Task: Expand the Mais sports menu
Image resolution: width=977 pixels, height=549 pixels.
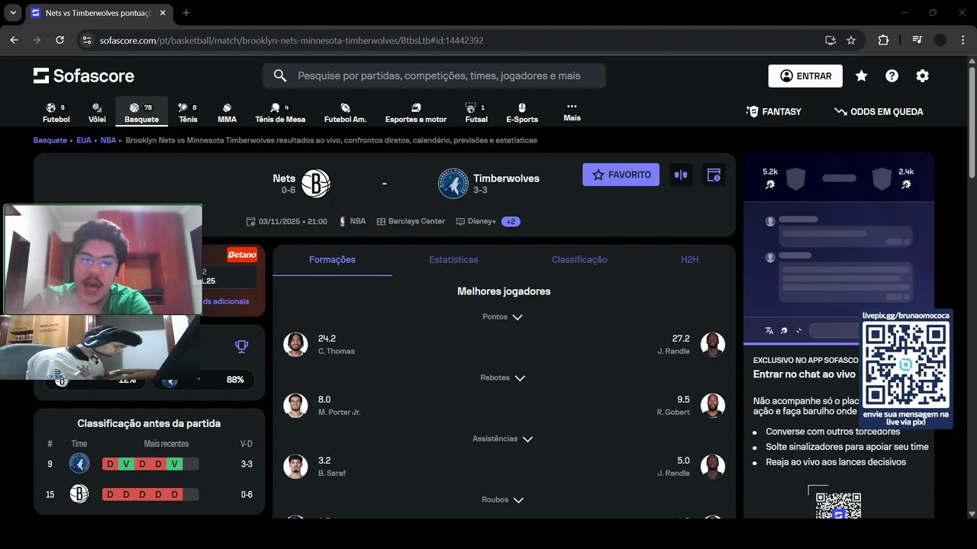Action: pos(572,112)
